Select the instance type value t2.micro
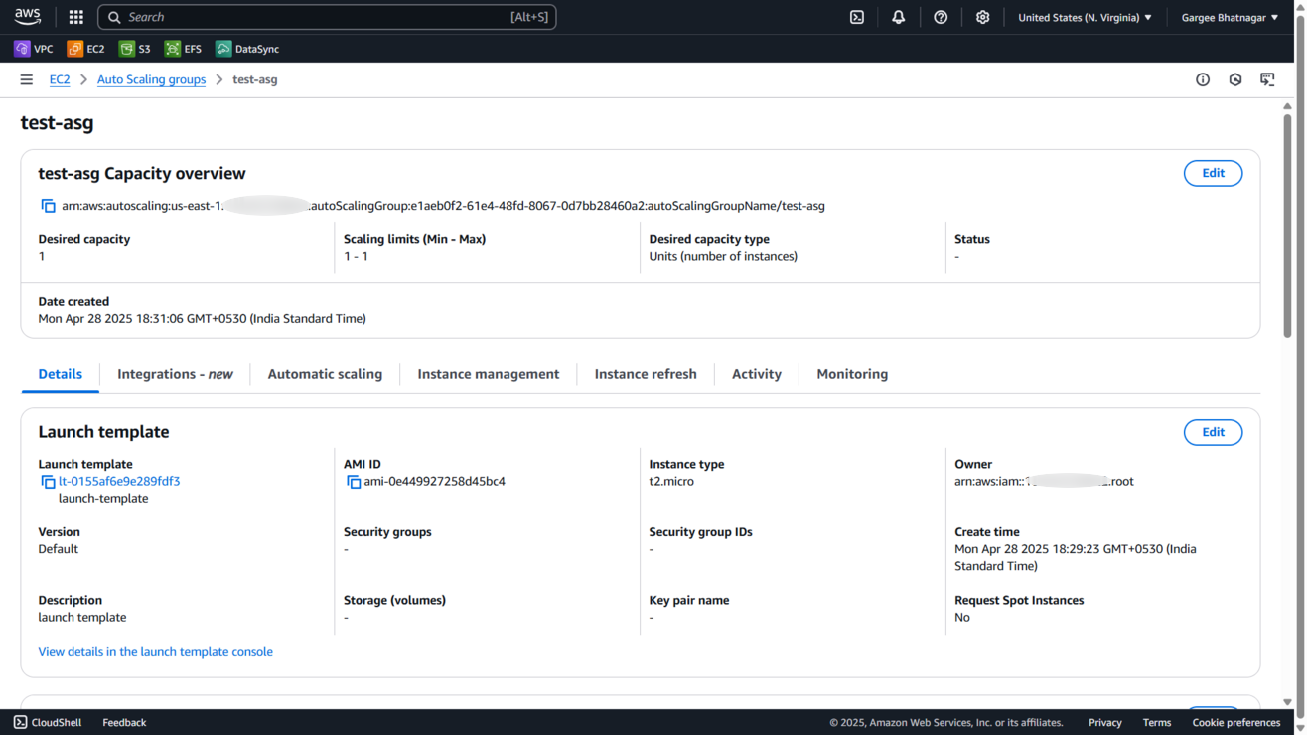Viewport: 1307px width, 735px height. coord(671,481)
